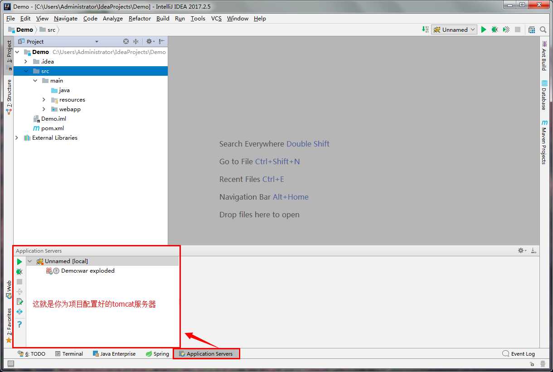Viewport: 553px width, 372px height.
Task: Click the lock icon in status bar
Action: click(x=532, y=364)
